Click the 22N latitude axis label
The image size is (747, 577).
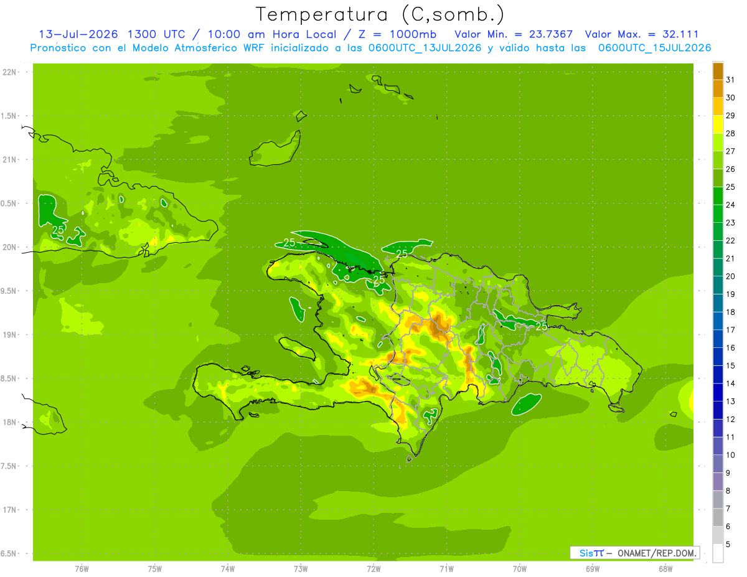(9, 72)
